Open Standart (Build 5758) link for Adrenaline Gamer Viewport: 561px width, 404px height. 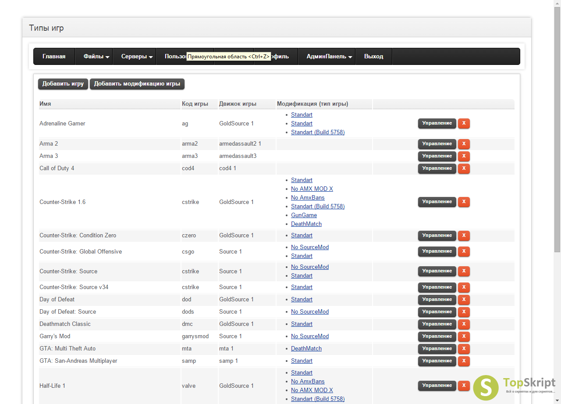tap(318, 132)
